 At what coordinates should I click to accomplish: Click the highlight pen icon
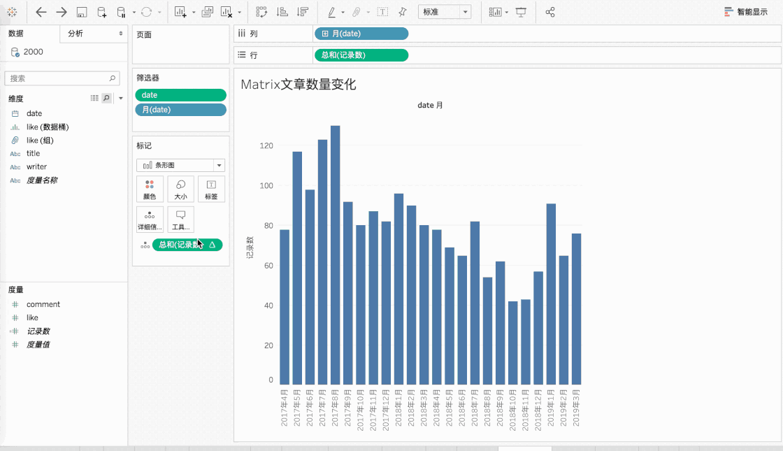pyautogui.click(x=331, y=12)
